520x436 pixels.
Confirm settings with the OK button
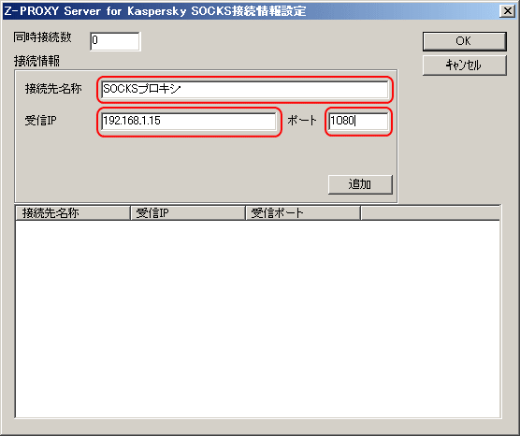(464, 41)
